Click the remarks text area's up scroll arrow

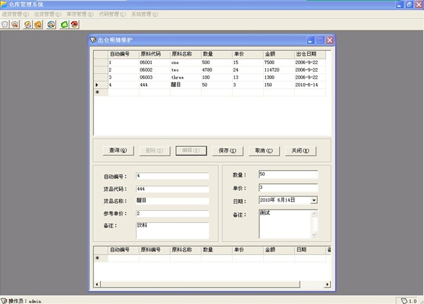[x=315, y=213]
